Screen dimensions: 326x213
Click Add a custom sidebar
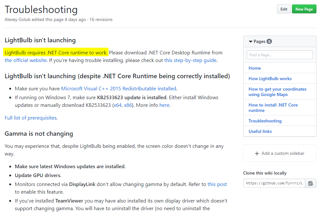(280, 153)
